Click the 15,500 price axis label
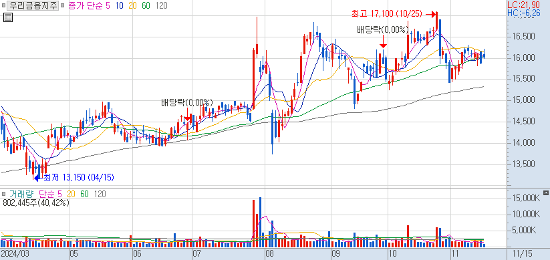550x260 pixels. point(523,79)
